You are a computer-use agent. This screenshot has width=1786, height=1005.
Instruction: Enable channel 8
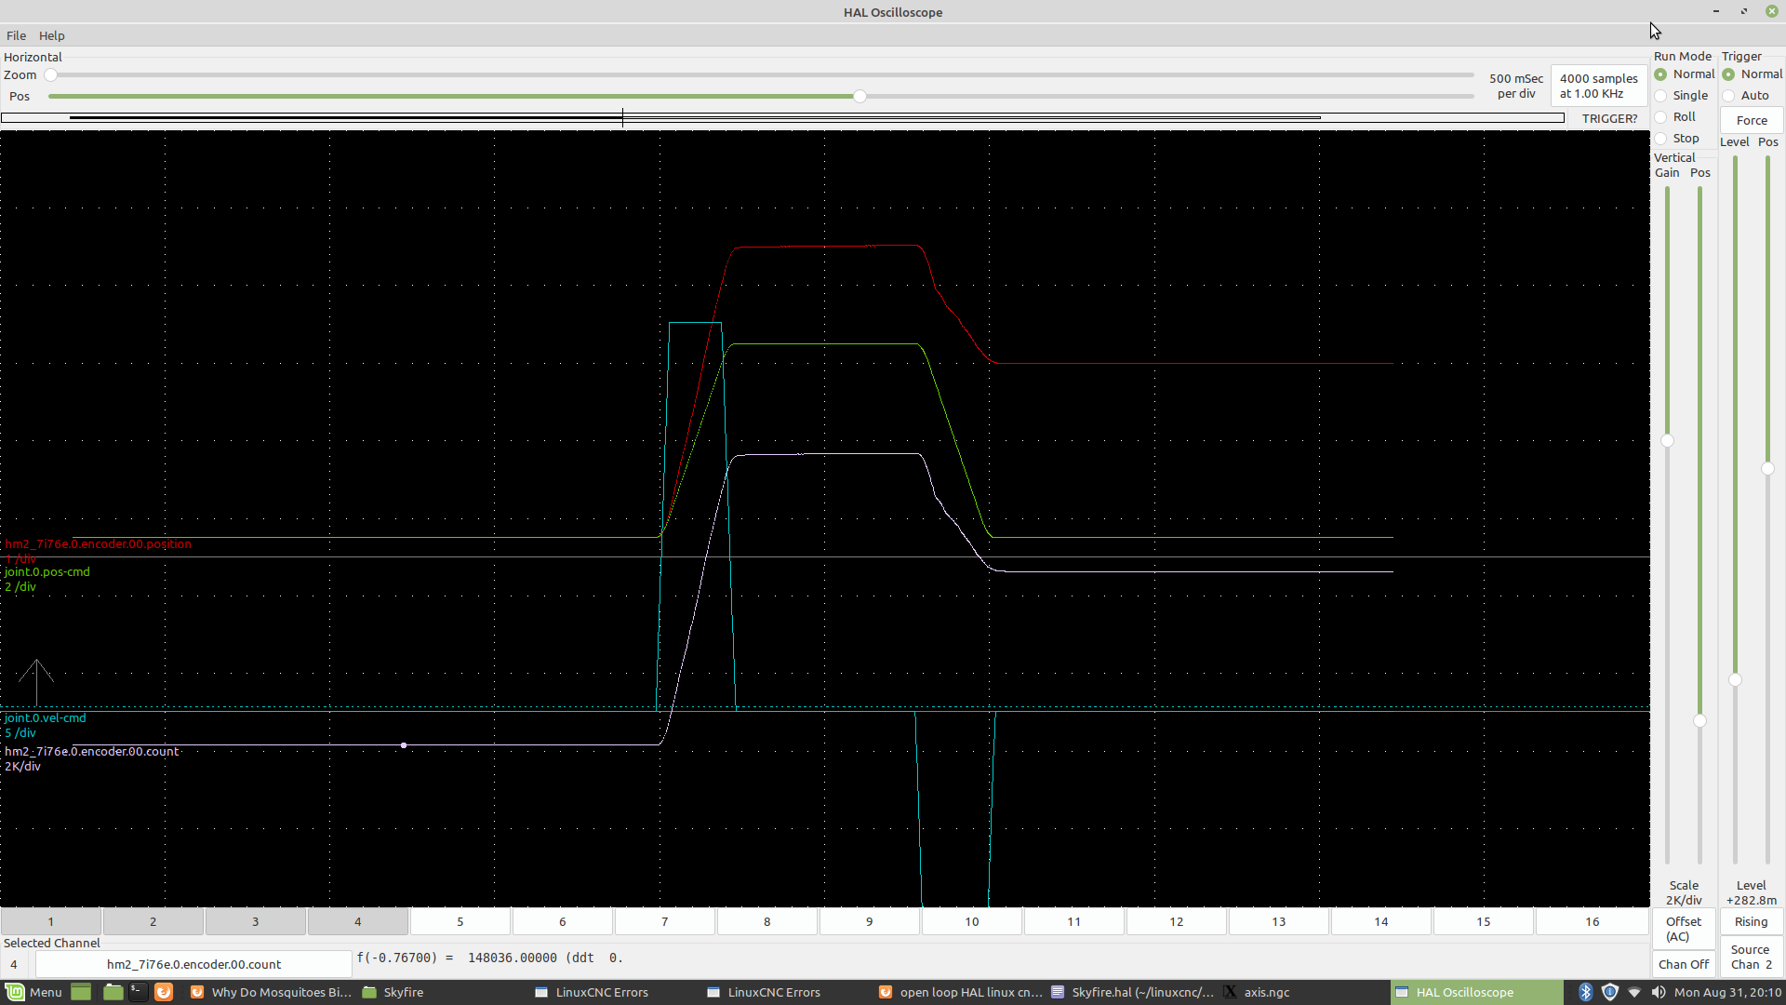(x=767, y=921)
